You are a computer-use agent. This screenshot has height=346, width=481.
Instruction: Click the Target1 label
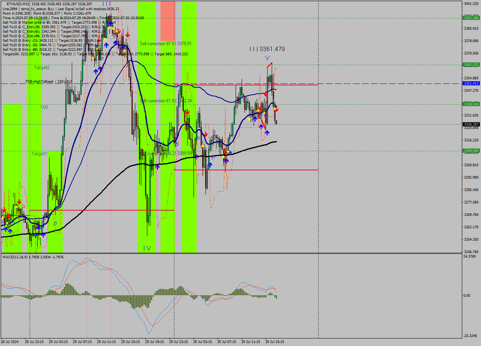tap(39, 154)
